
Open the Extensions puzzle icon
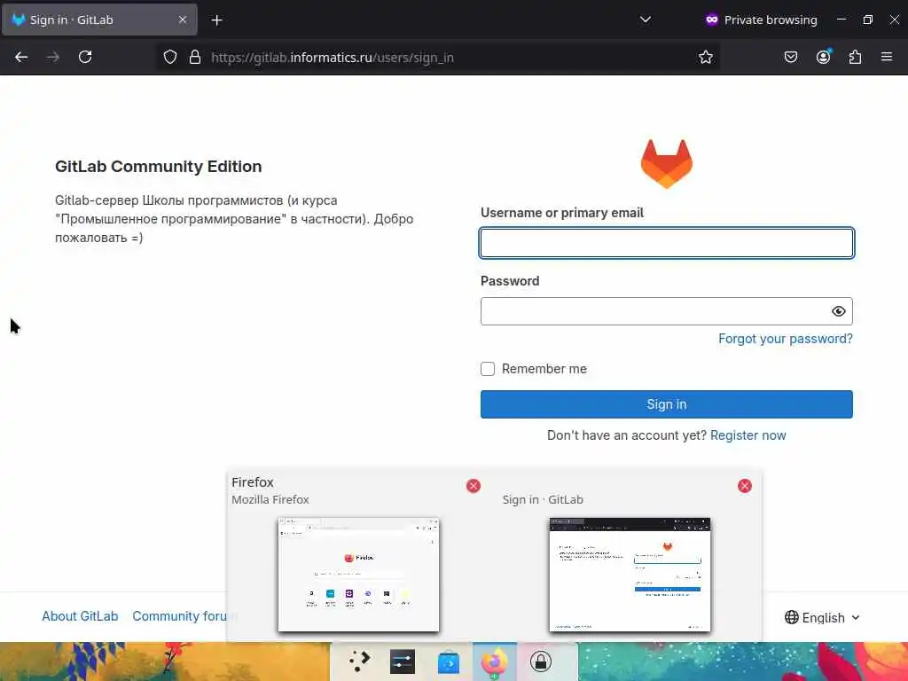(x=855, y=57)
